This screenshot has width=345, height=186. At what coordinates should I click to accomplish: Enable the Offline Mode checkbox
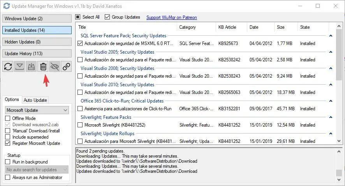point(8,118)
